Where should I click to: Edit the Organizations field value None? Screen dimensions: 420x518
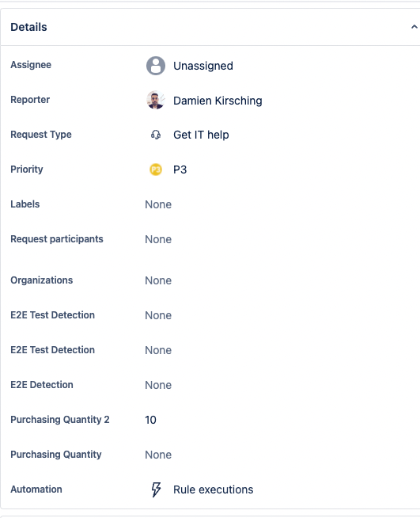(158, 280)
